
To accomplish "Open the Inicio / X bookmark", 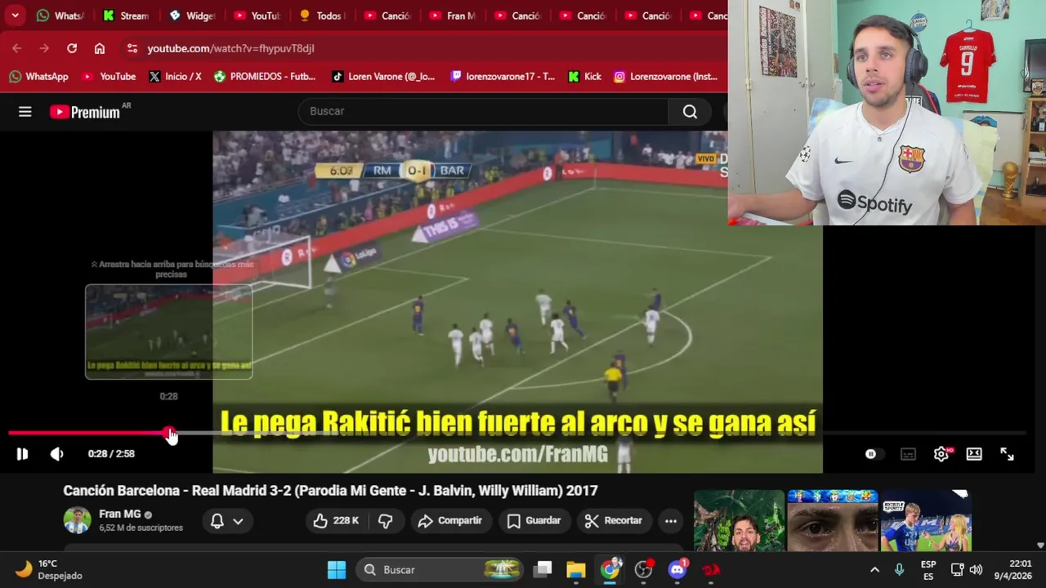I will (175, 77).
